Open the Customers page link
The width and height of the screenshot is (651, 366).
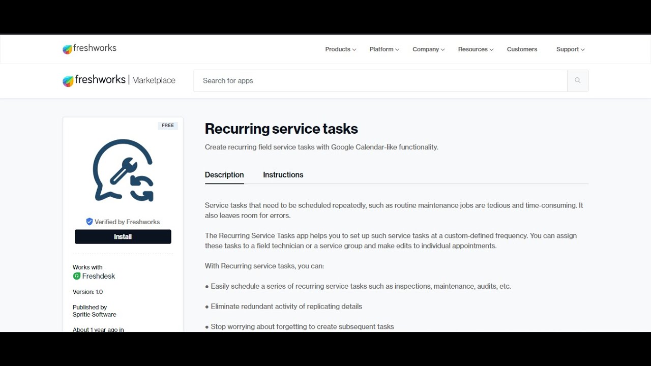pyautogui.click(x=522, y=49)
